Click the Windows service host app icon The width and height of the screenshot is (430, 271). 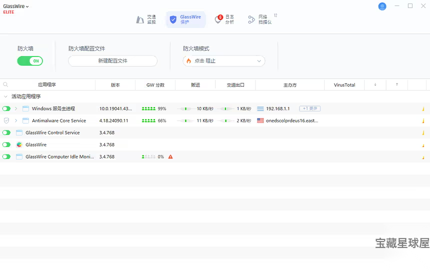pyautogui.click(x=25, y=108)
